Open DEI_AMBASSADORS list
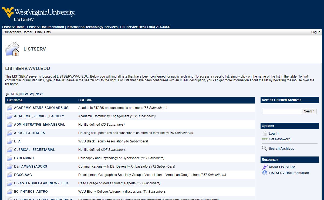 coord(31,166)
